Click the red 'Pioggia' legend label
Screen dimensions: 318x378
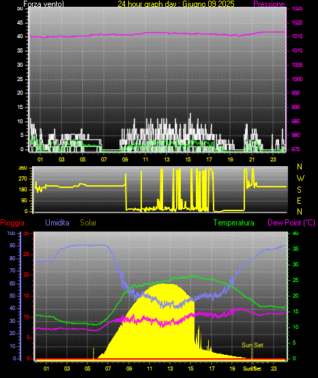point(12,223)
